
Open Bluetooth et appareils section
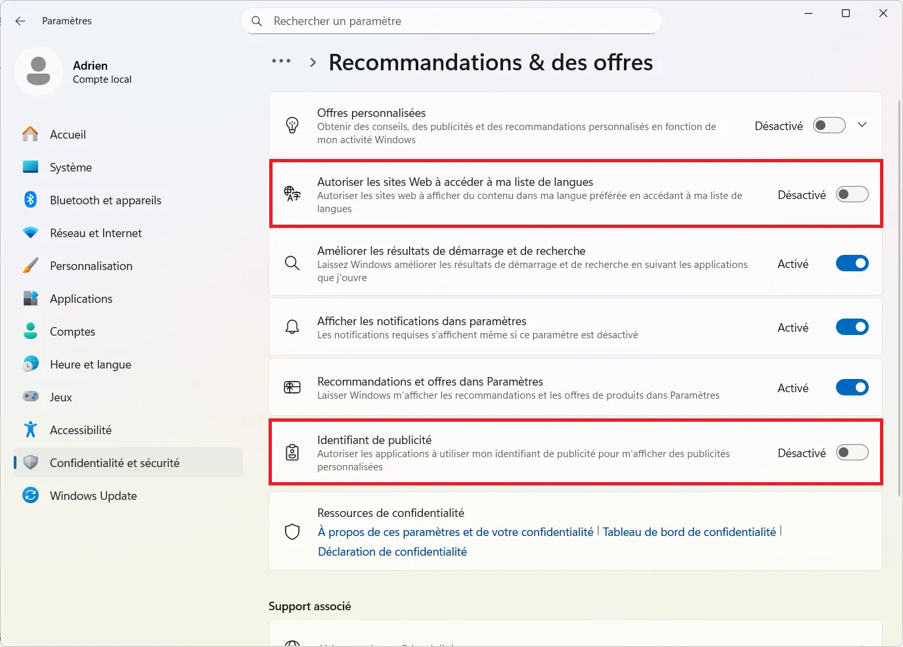click(x=128, y=200)
